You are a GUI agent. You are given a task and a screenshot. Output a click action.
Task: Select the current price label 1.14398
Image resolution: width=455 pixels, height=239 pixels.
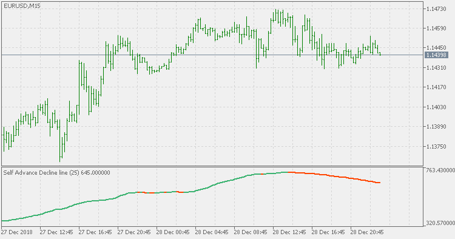point(436,55)
